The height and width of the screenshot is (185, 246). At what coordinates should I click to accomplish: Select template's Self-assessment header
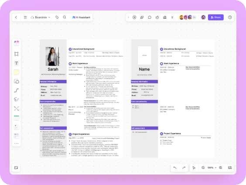144,128
